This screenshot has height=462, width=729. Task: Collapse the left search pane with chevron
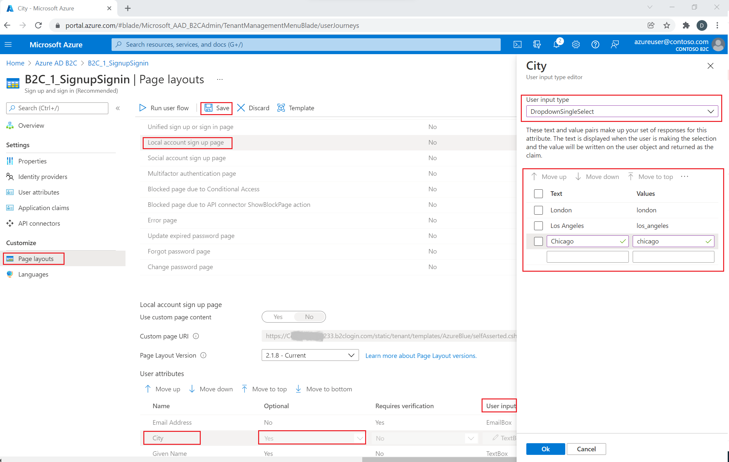(x=118, y=108)
